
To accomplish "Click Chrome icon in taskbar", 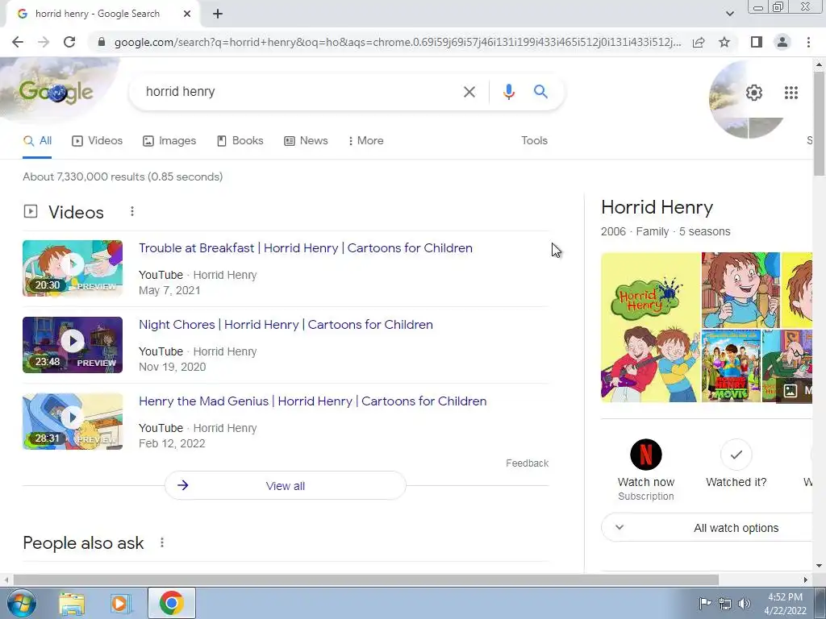I will pos(172,603).
